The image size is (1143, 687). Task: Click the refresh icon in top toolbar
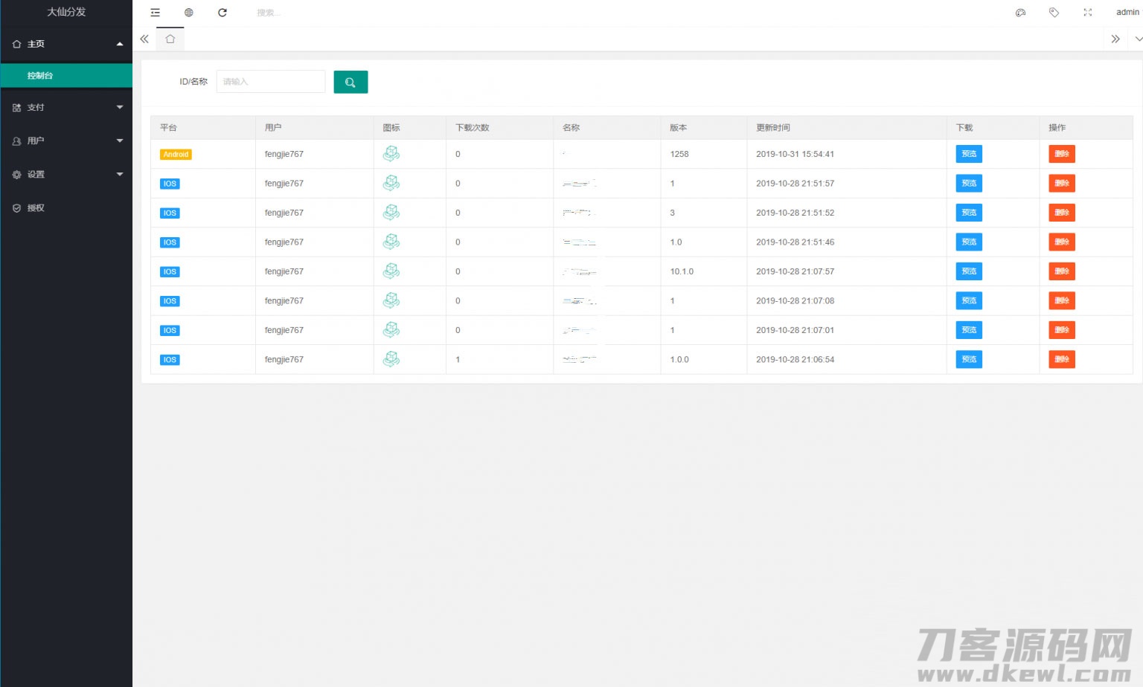pos(222,13)
